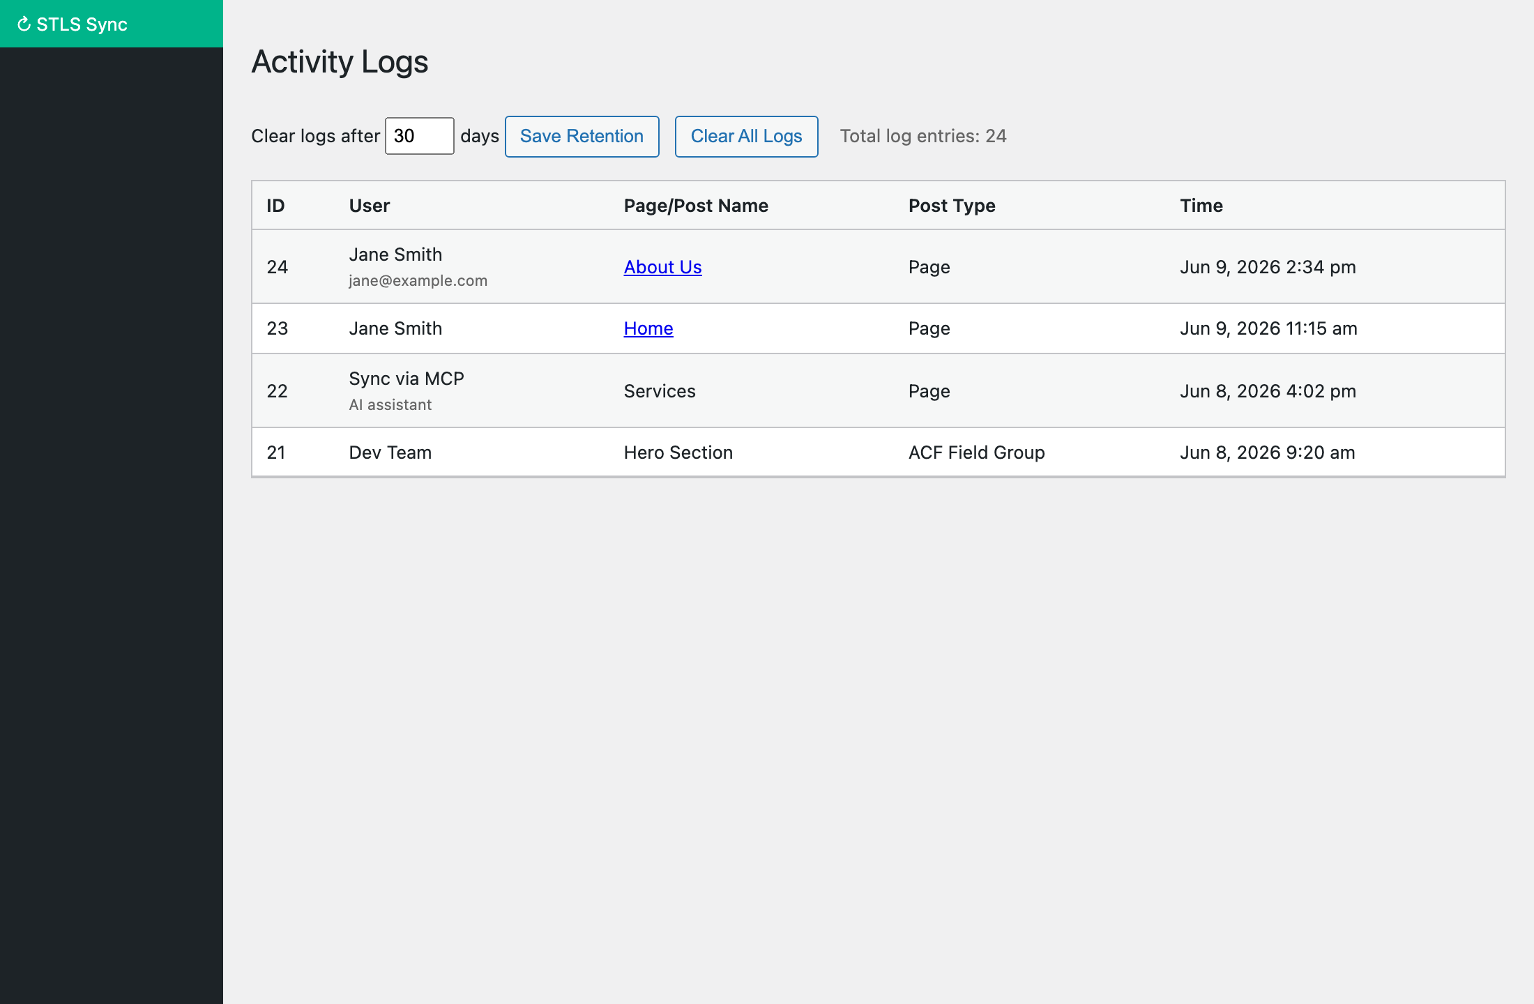Click the Page type in About Us row
1534x1004 pixels.
[929, 267]
